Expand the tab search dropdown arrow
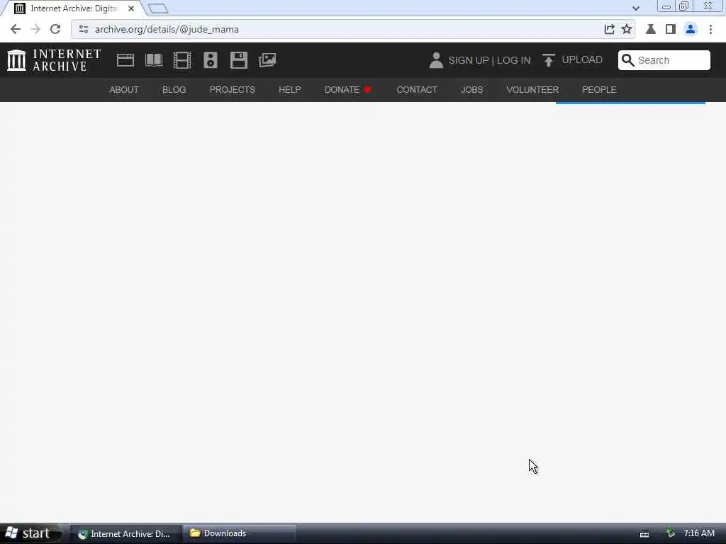The height and width of the screenshot is (544, 726). pyautogui.click(x=636, y=8)
